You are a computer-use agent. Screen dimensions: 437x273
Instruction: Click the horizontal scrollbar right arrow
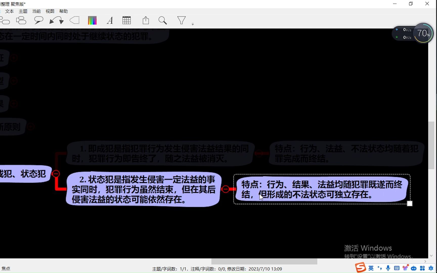(425, 261)
